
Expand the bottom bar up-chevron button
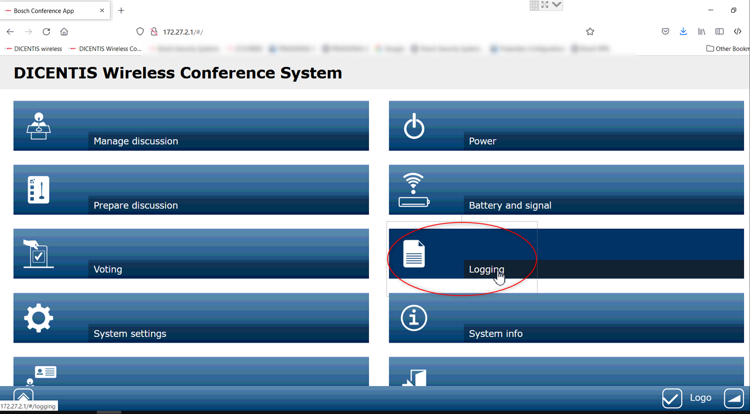23,395
